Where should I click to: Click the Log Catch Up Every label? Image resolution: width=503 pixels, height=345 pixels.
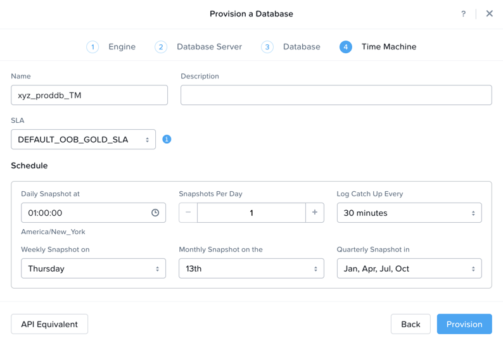pyautogui.click(x=370, y=194)
